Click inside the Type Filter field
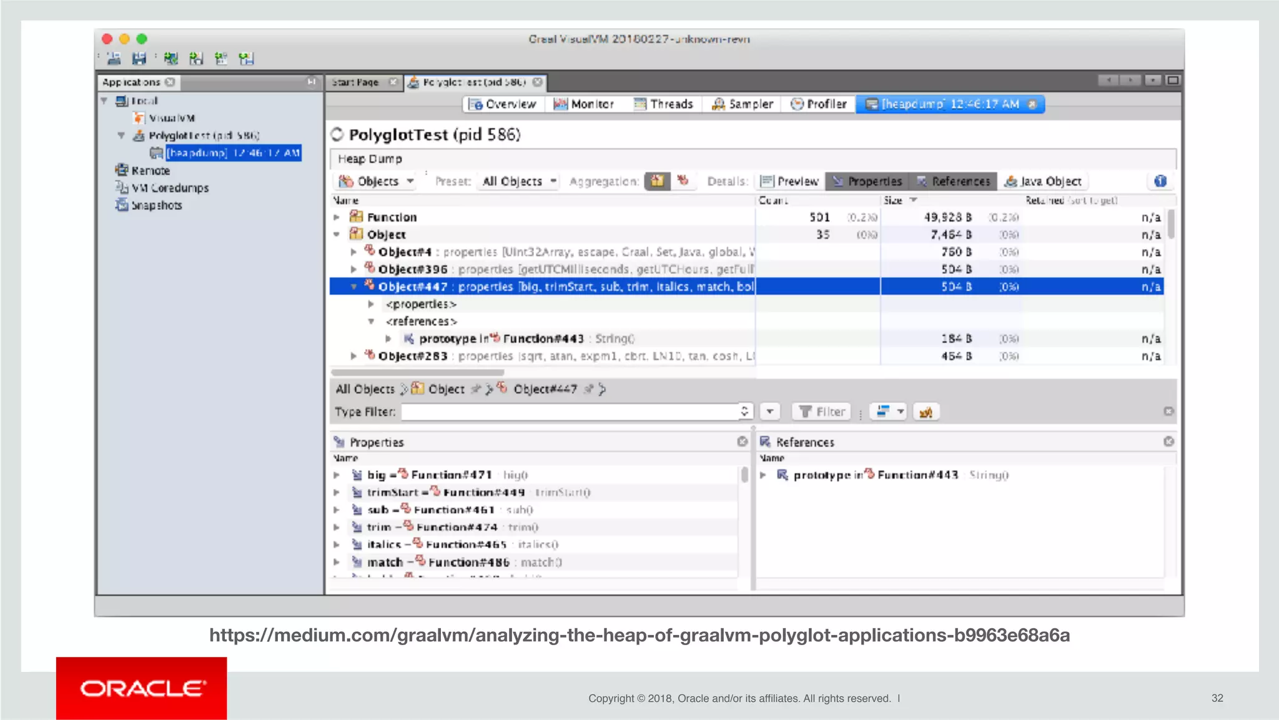This screenshot has height=720, width=1279. pyautogui.click(x=570, y=412)
